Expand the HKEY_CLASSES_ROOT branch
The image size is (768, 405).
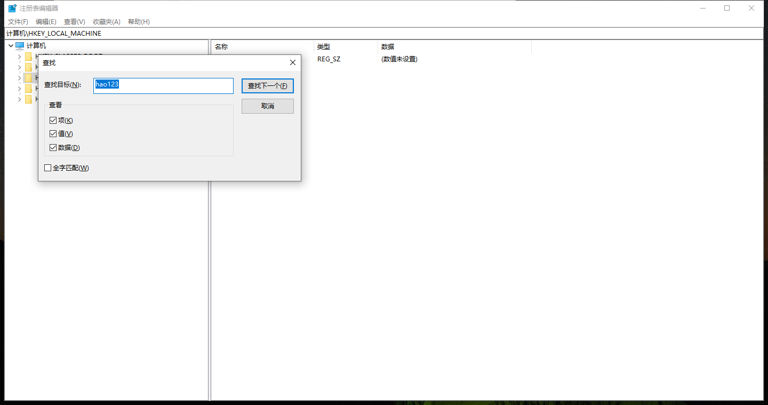click(20, 56)
